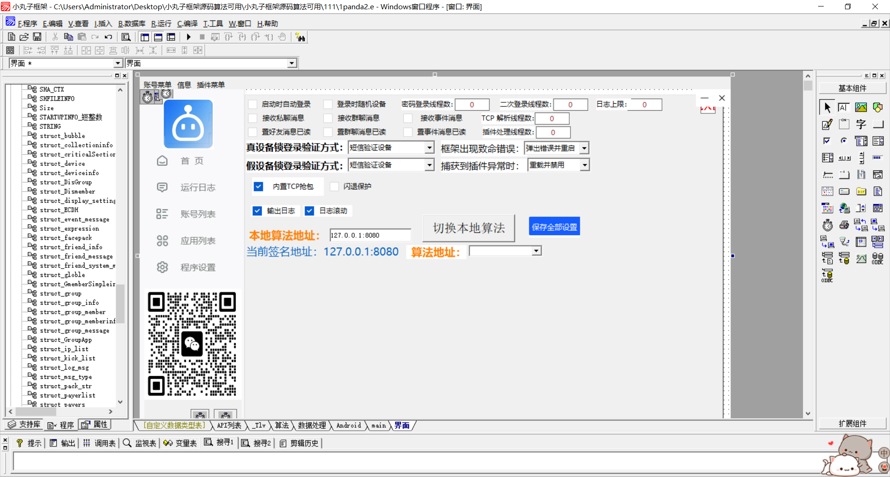The height and width of the screenshot is (477, 890).
Task: Select the picture box component icon
Action: [861, 107]
